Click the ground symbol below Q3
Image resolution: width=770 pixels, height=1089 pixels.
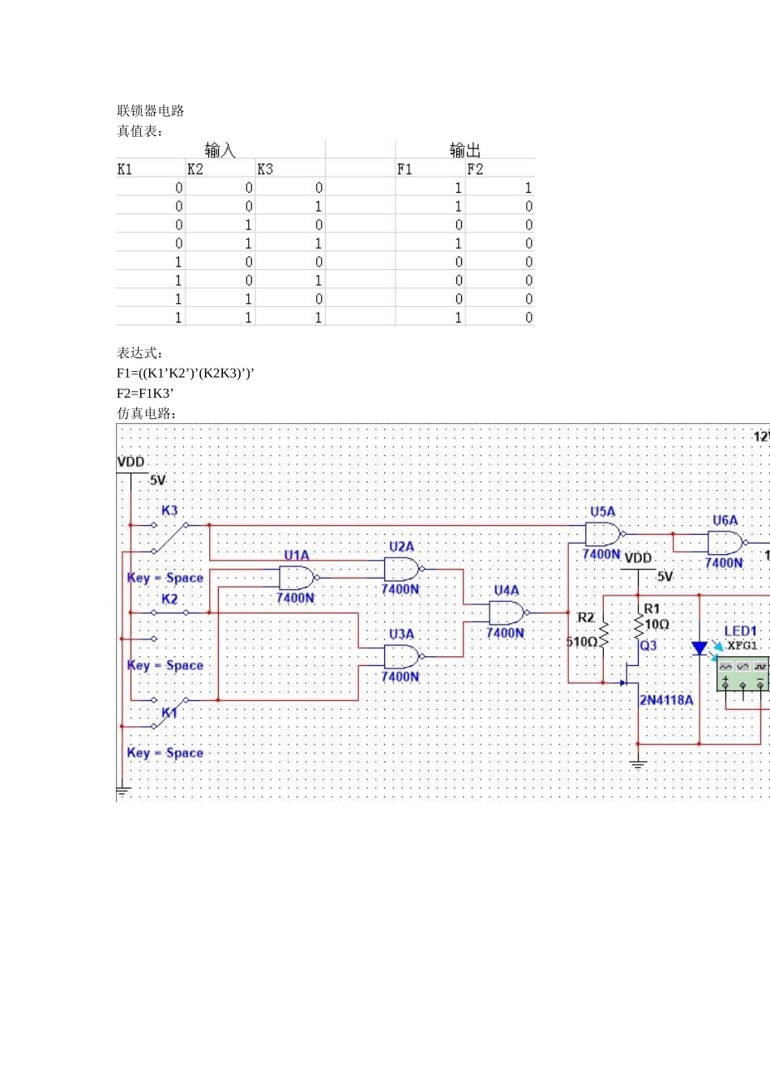pyautogui.click(x=638, y=764)
